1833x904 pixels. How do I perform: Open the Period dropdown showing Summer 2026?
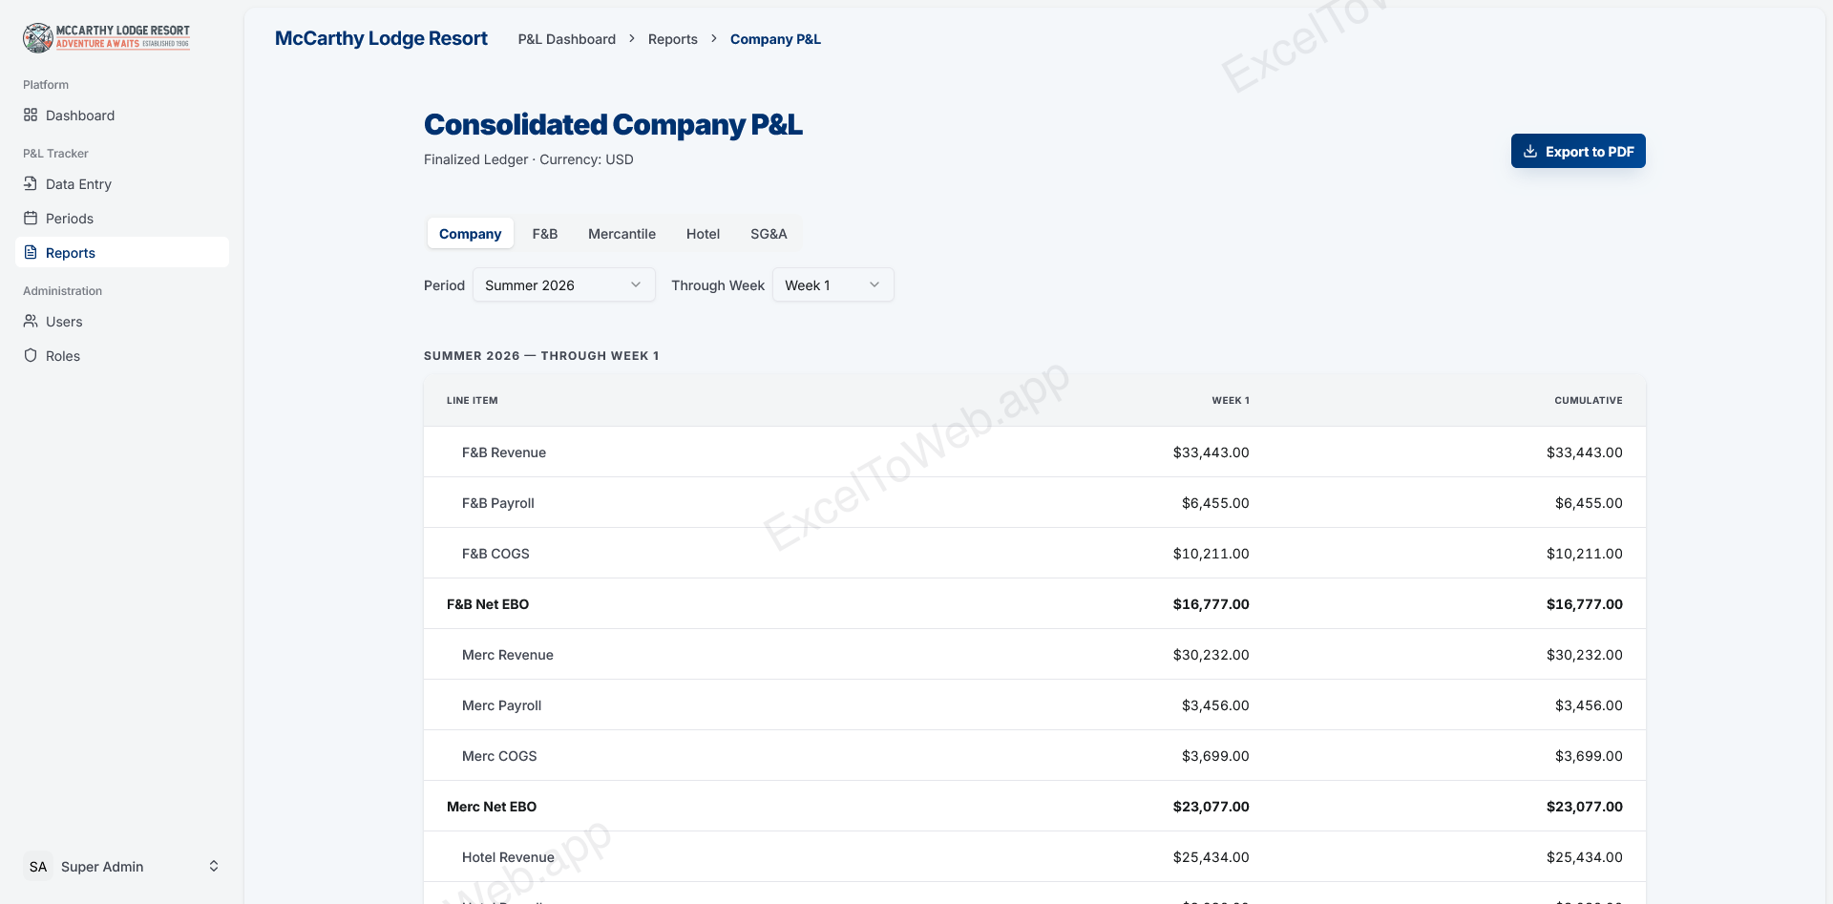click(563, 284)
